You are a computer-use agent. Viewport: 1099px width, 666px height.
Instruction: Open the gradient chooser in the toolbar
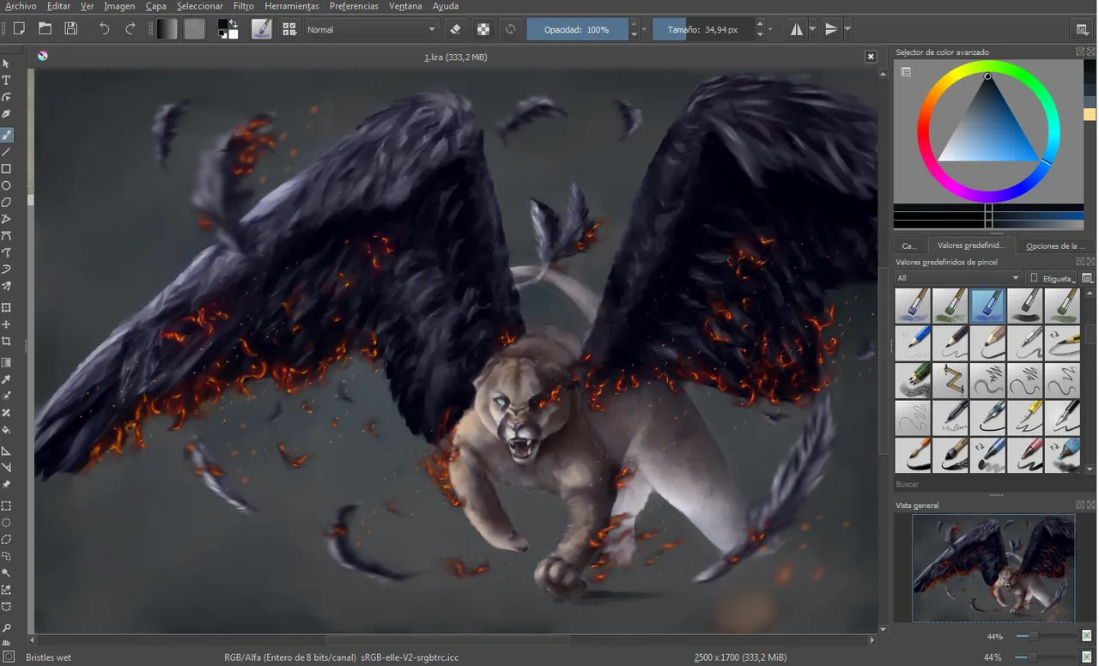167,28
